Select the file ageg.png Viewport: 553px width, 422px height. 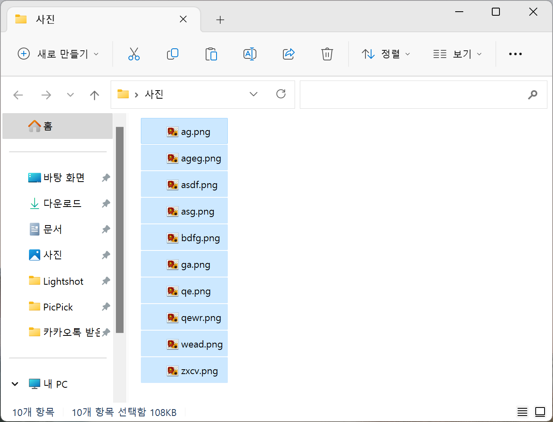184,158
